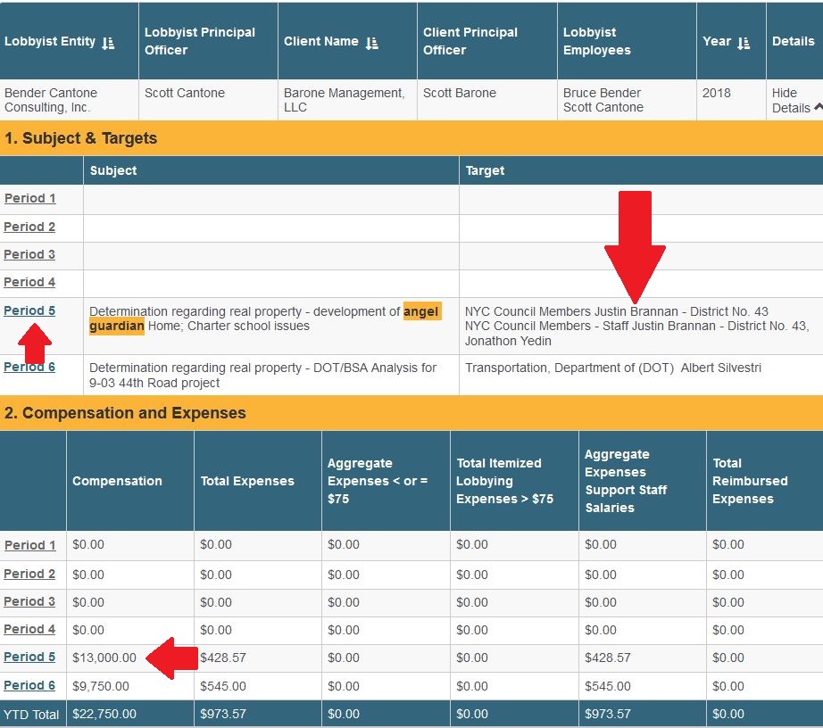The height and width of the screenshot is (728, 823).
Task: Click the Jonathon Yedin target text
Action: [x=508, y=341]
